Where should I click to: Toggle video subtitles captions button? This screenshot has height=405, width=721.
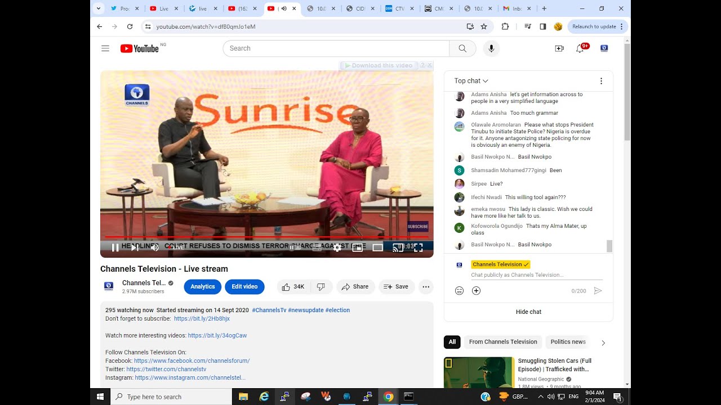click(x=317, y=247)
